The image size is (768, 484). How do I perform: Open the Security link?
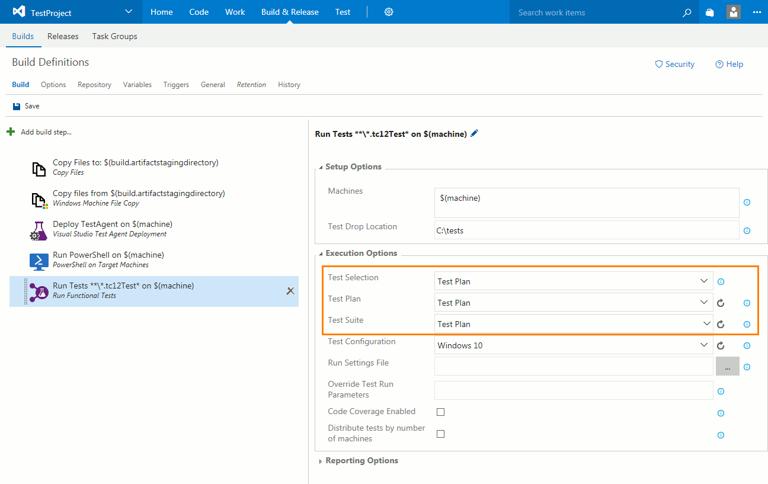coord(674,64)
